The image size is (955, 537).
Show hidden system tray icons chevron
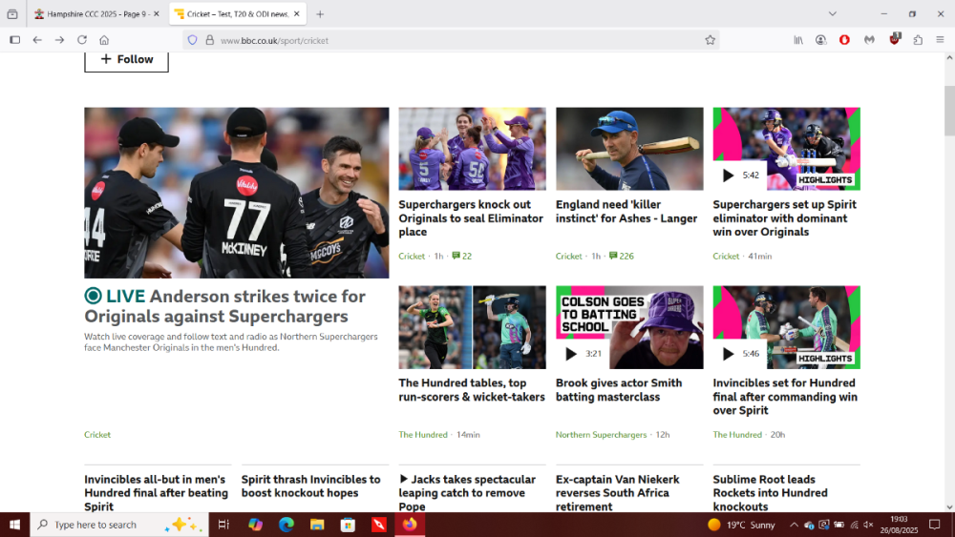[793, 525]
